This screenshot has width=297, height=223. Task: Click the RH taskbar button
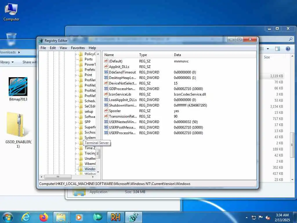click(x=115, y=217)
